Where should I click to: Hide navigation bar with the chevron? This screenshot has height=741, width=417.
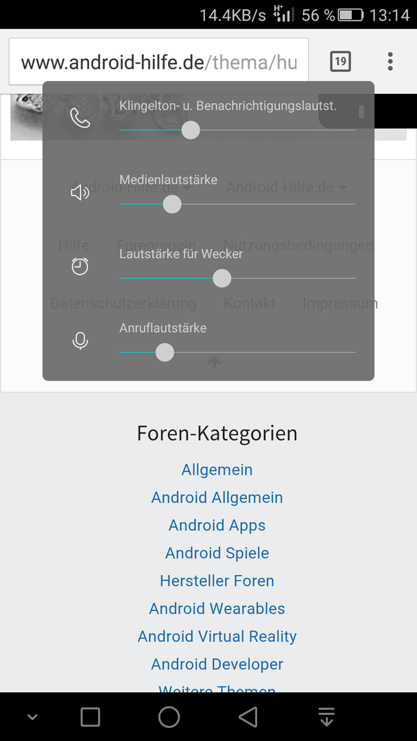[x=32, y=718]
